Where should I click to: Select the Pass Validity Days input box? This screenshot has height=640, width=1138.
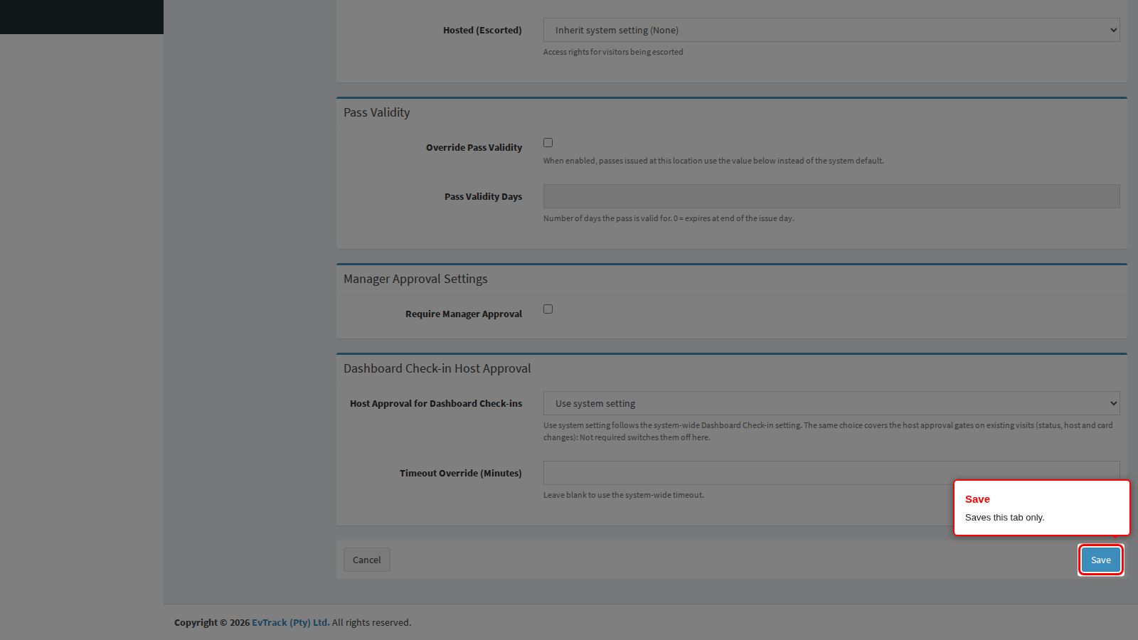(x=831, y=196)
